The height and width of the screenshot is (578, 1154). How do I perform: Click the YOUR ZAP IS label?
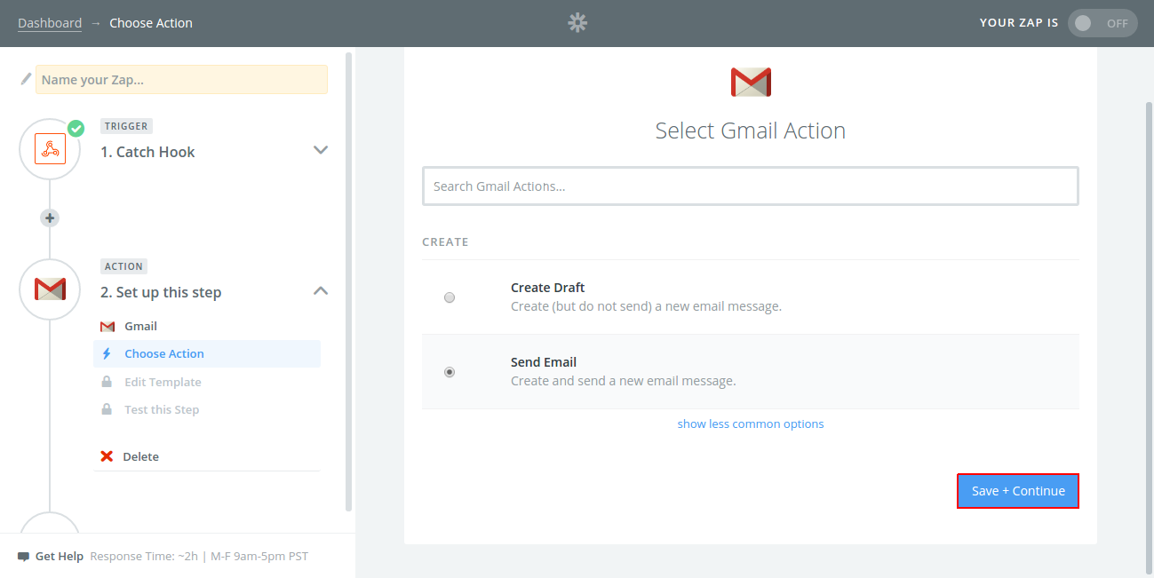coord(1019,23)
